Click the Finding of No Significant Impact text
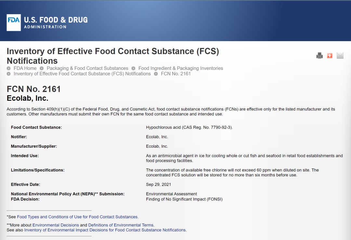This screenshot has width=351, height=240. pos(184,199)
